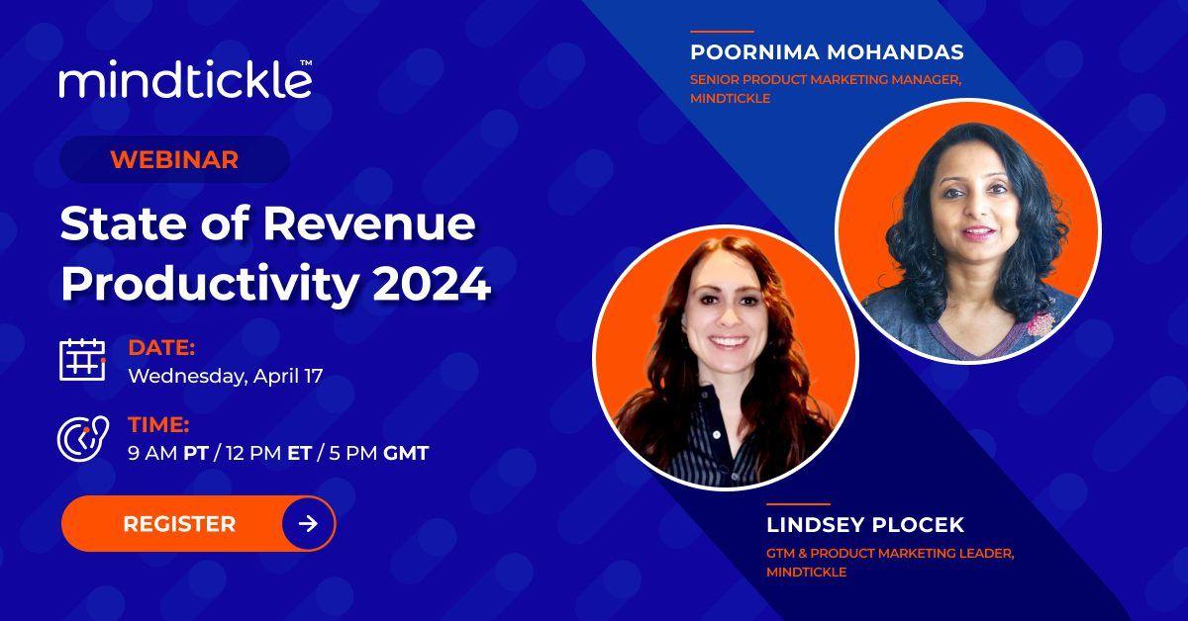
Task: Click the "TIME:" label
Action: pos(158,425)
